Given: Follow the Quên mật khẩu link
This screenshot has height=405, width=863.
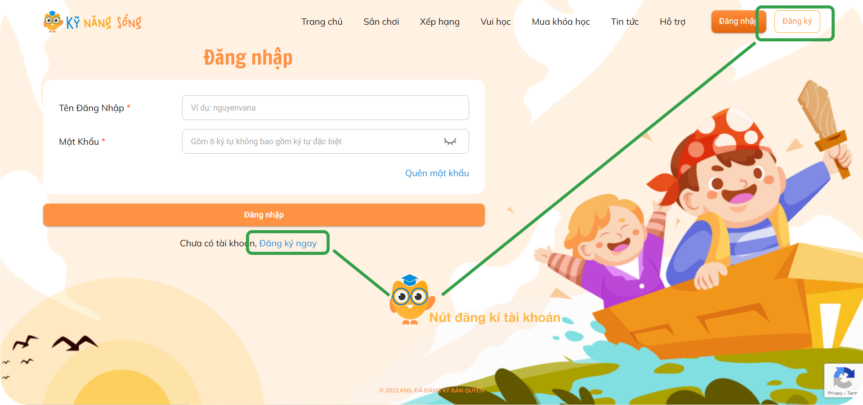Looking at the screenshot, I should (x=437, y=173).
